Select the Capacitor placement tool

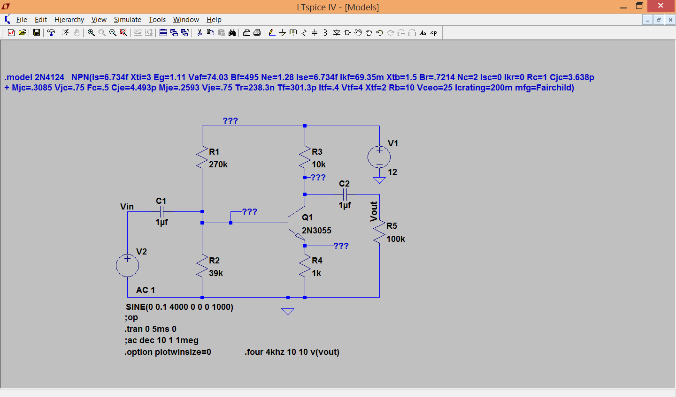pos(315,33)
